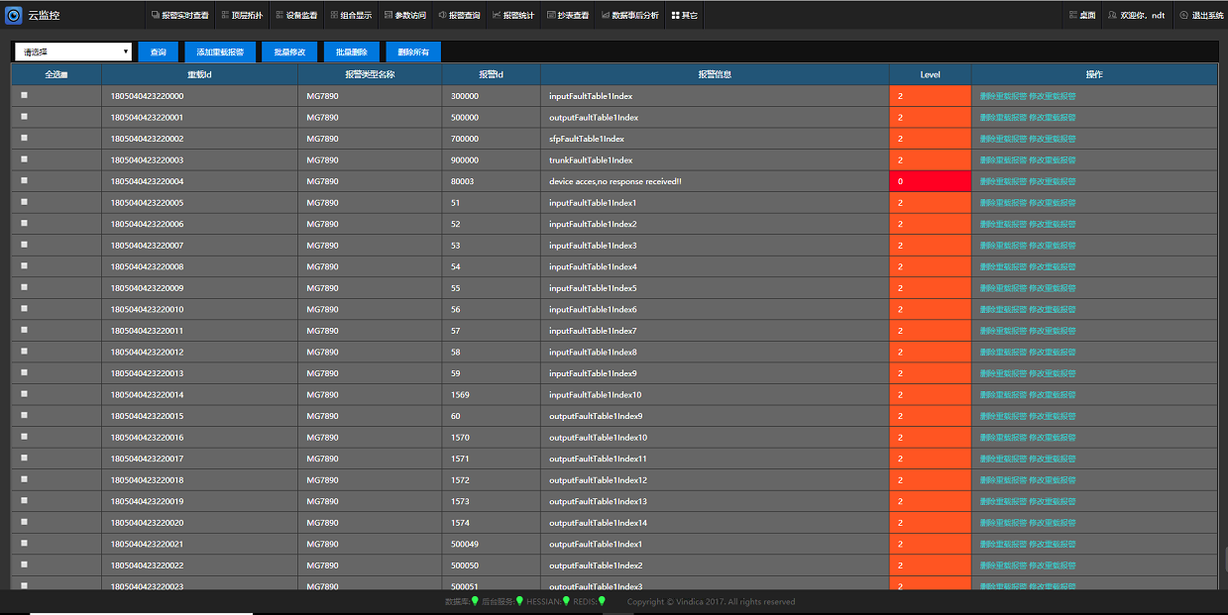Check the row 1805040423220000 checkbox
The height and width of the screenshot is (615, 1228).
pyautogui.click(x=24, y=95)
